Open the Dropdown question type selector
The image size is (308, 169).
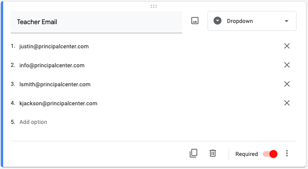coord(252,21)
